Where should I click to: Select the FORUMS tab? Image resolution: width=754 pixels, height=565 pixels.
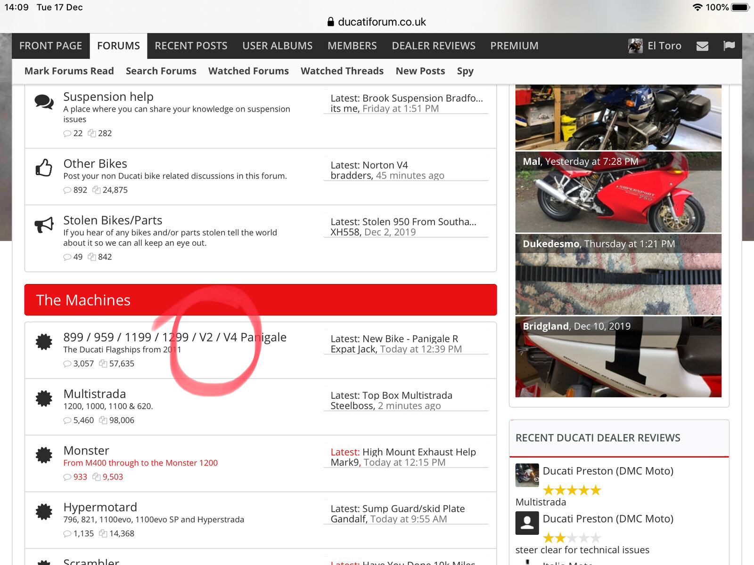(119, 46)
